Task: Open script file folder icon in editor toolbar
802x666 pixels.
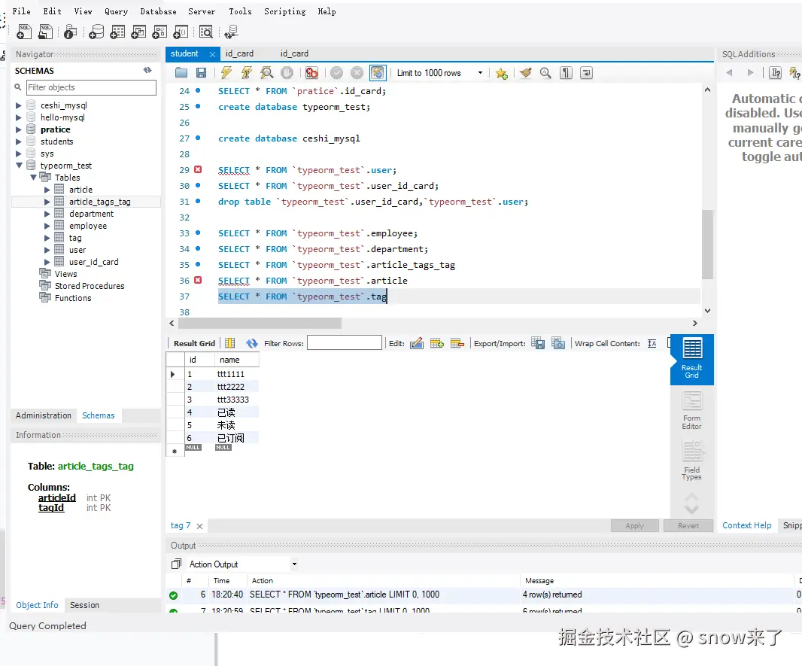Action: tap(181, 73)
